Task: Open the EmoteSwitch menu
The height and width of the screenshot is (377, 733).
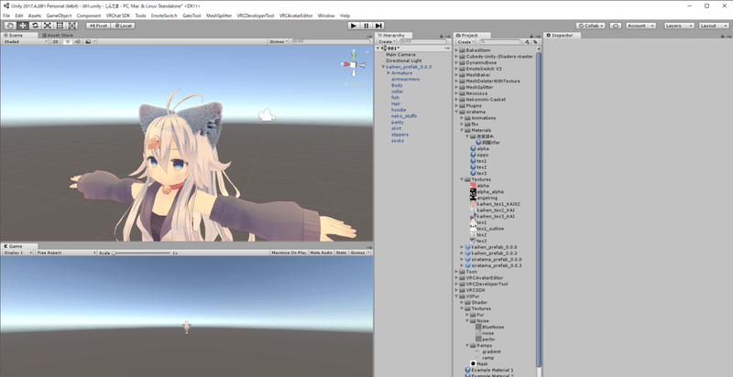Action: (164, 16)
